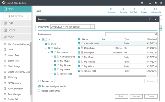Click the desktop.ini file icon
The height and width of the screenshot is (102, 165).
[82, 52]
